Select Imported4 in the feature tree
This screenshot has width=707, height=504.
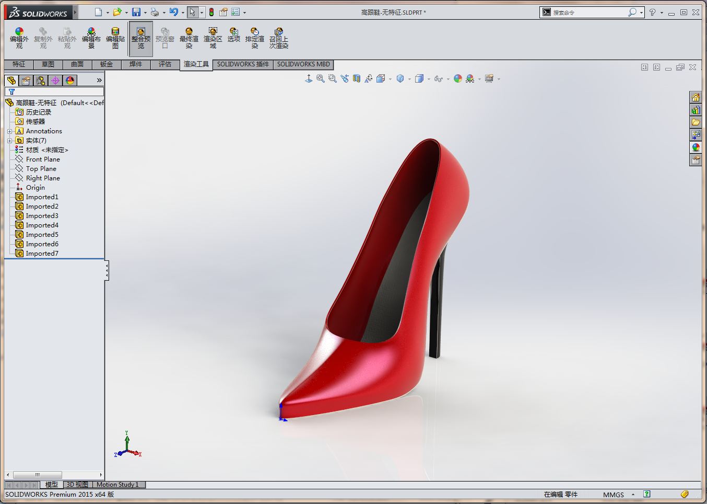42,225
